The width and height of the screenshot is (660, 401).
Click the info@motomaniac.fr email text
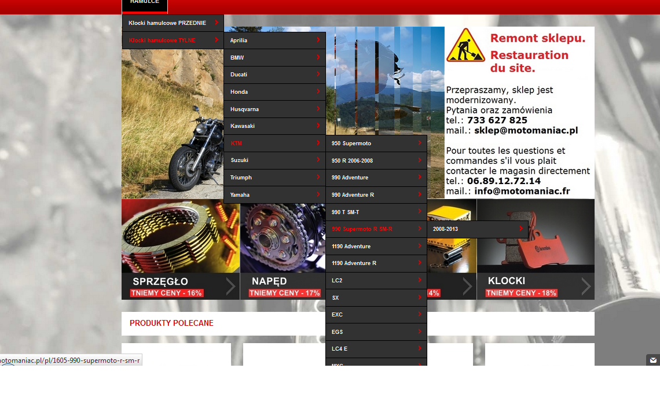click(522, 191)
